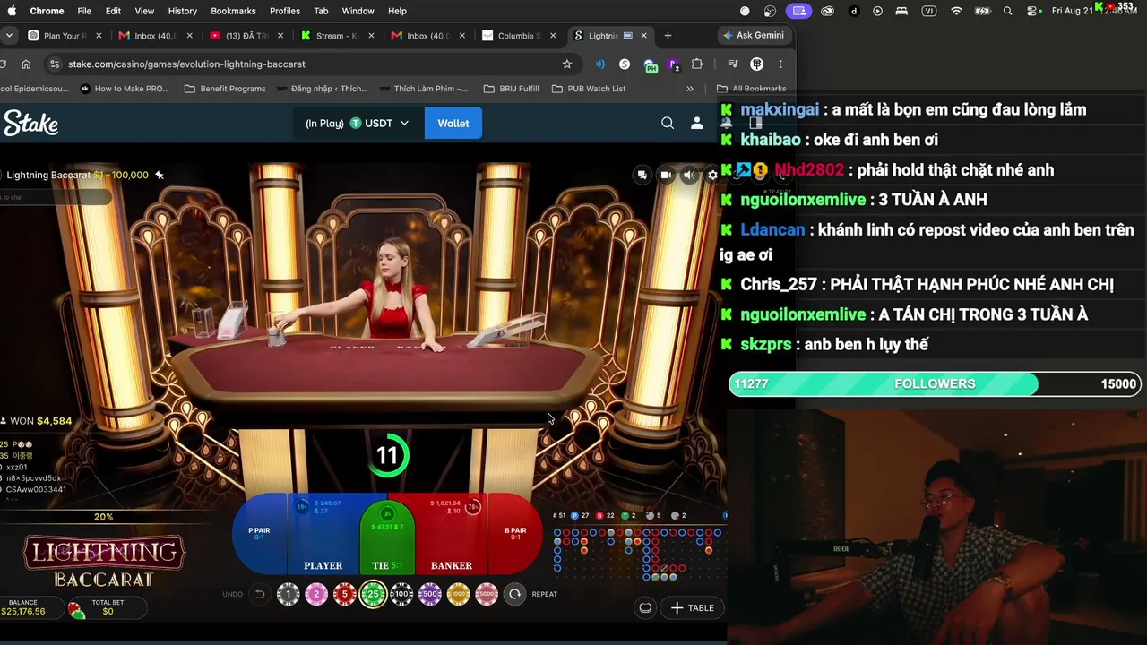This screenshot has height=645, width=1147.
Task: Switch to the Plan Your tab
Action: [x=65, y=36]
